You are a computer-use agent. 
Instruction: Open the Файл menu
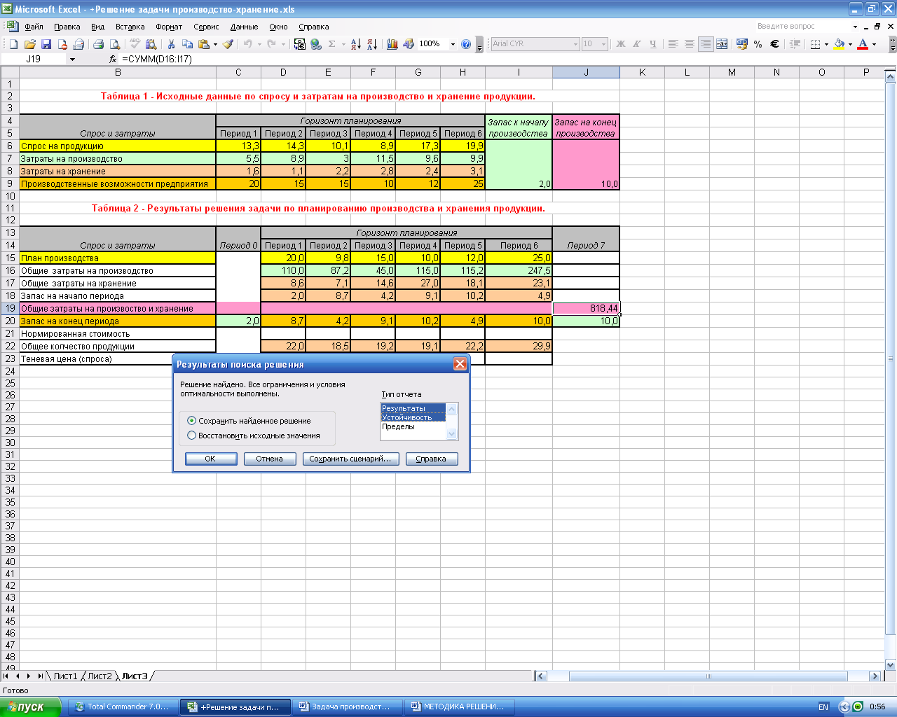[34, 27]
